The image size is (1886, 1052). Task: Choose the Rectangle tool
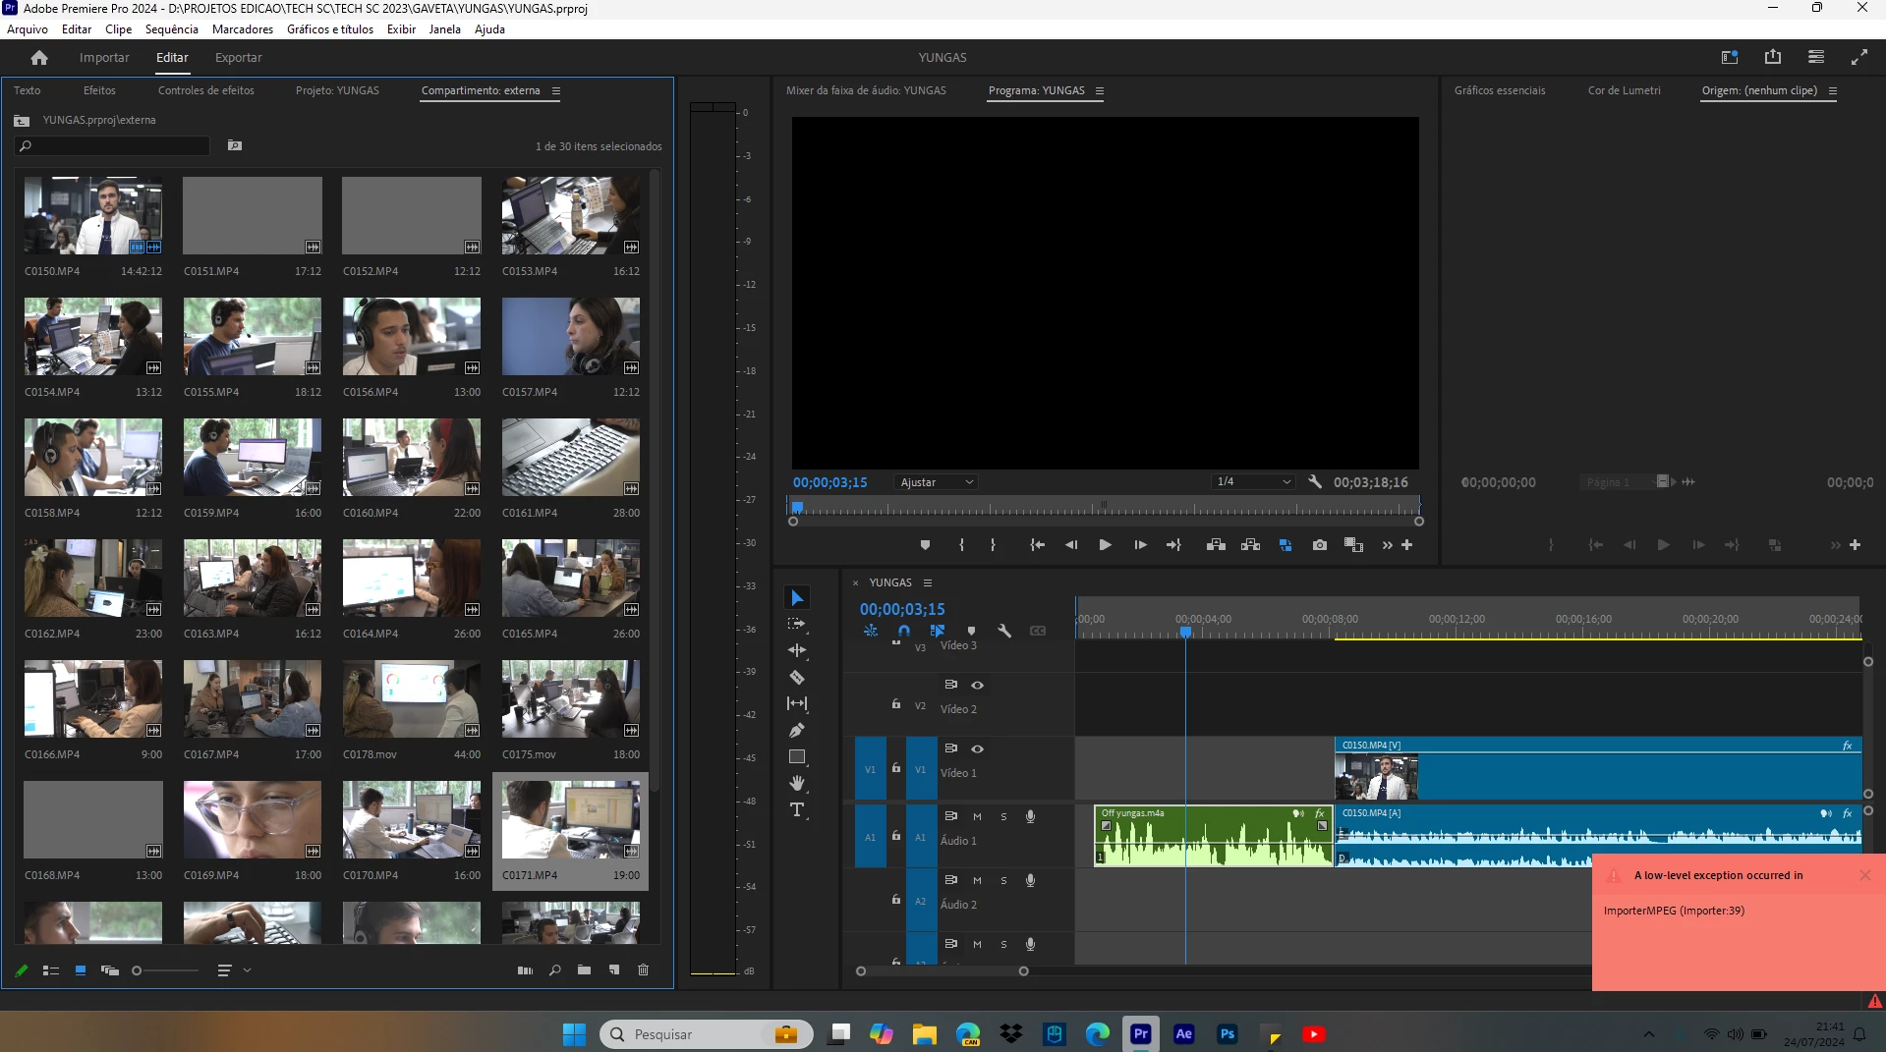point(797,756)
